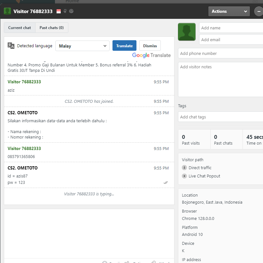The image size is (263, 263).
Task: Click 'Silakan informasikan data-data anda' message
Action: [57, 121]
